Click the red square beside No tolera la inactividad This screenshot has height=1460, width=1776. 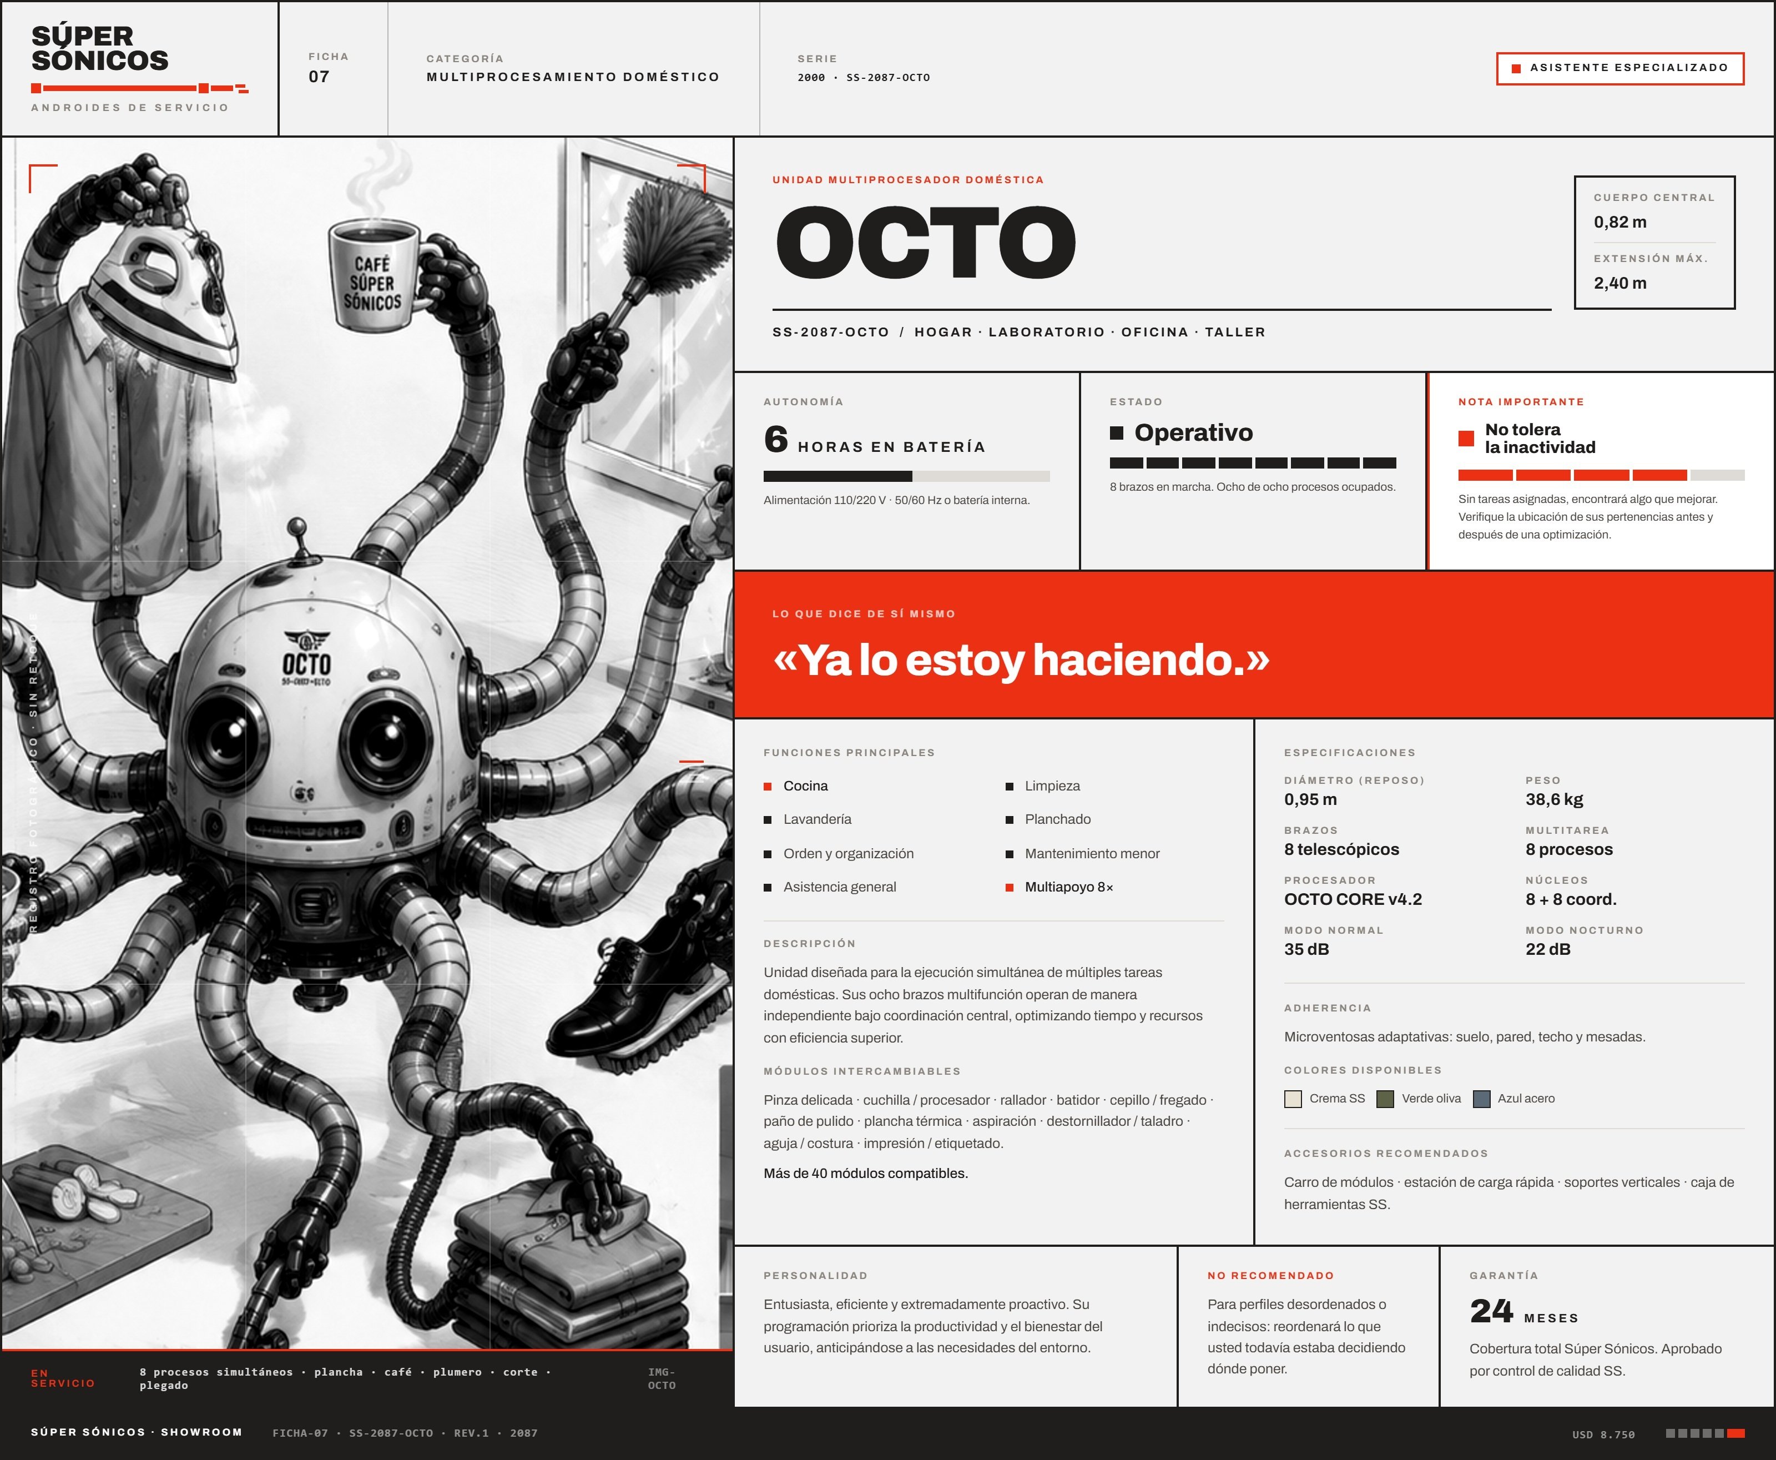point(1466,438)
